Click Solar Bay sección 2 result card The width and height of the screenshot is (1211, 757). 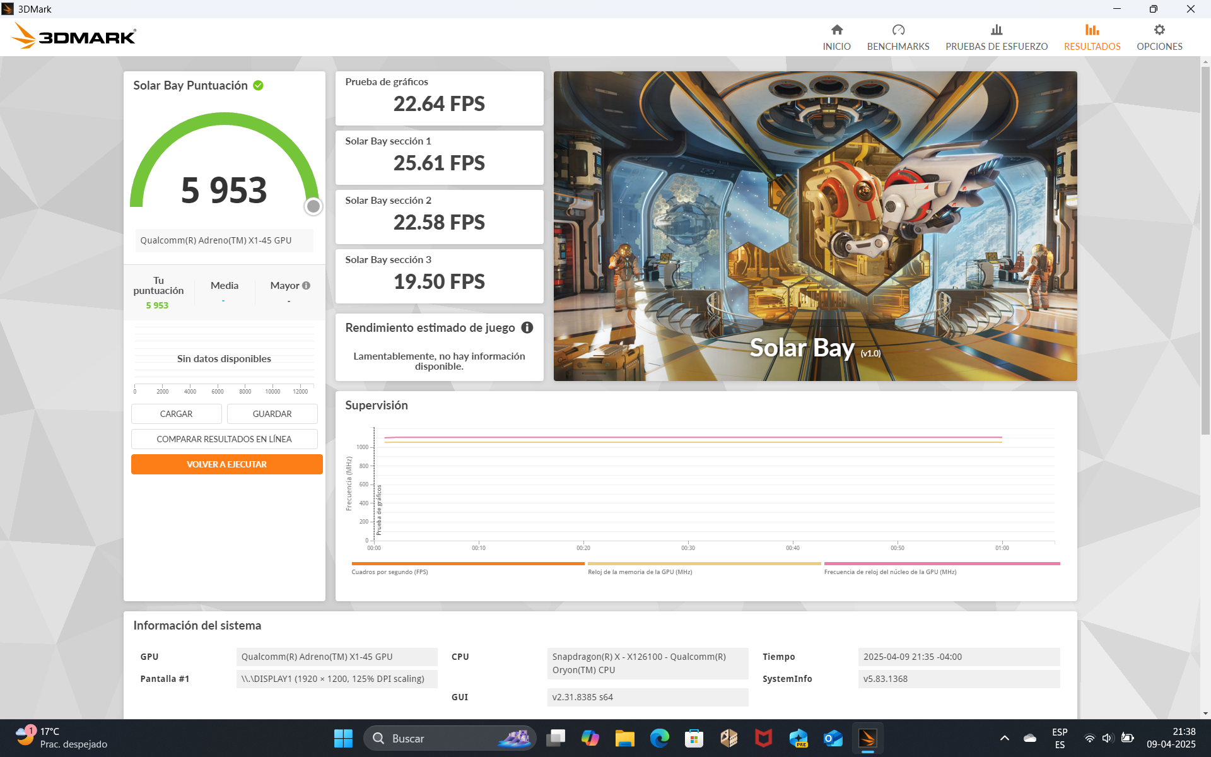click(x=439, y=216)
